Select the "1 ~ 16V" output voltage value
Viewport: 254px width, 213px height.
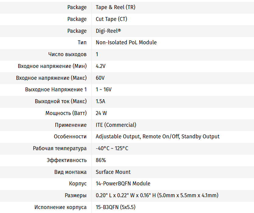[103, 90]
